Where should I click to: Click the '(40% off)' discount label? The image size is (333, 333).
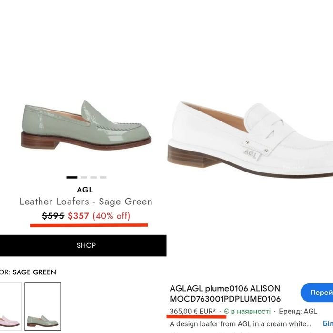pos(111,216)
